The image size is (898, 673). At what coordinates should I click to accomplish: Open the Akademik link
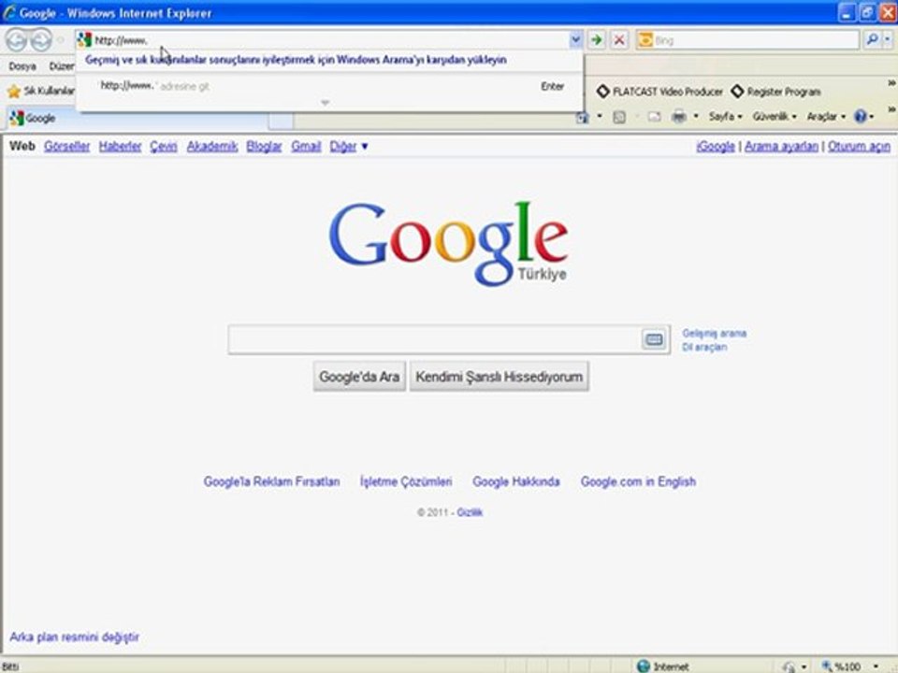[212, 147]
